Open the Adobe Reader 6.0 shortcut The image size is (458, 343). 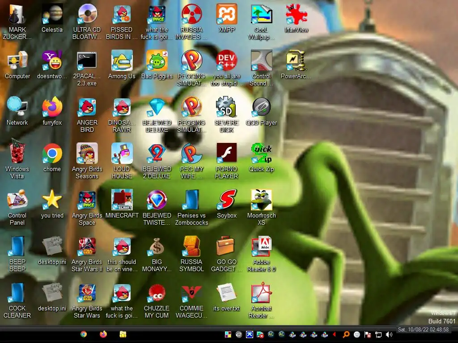point(261,254)
